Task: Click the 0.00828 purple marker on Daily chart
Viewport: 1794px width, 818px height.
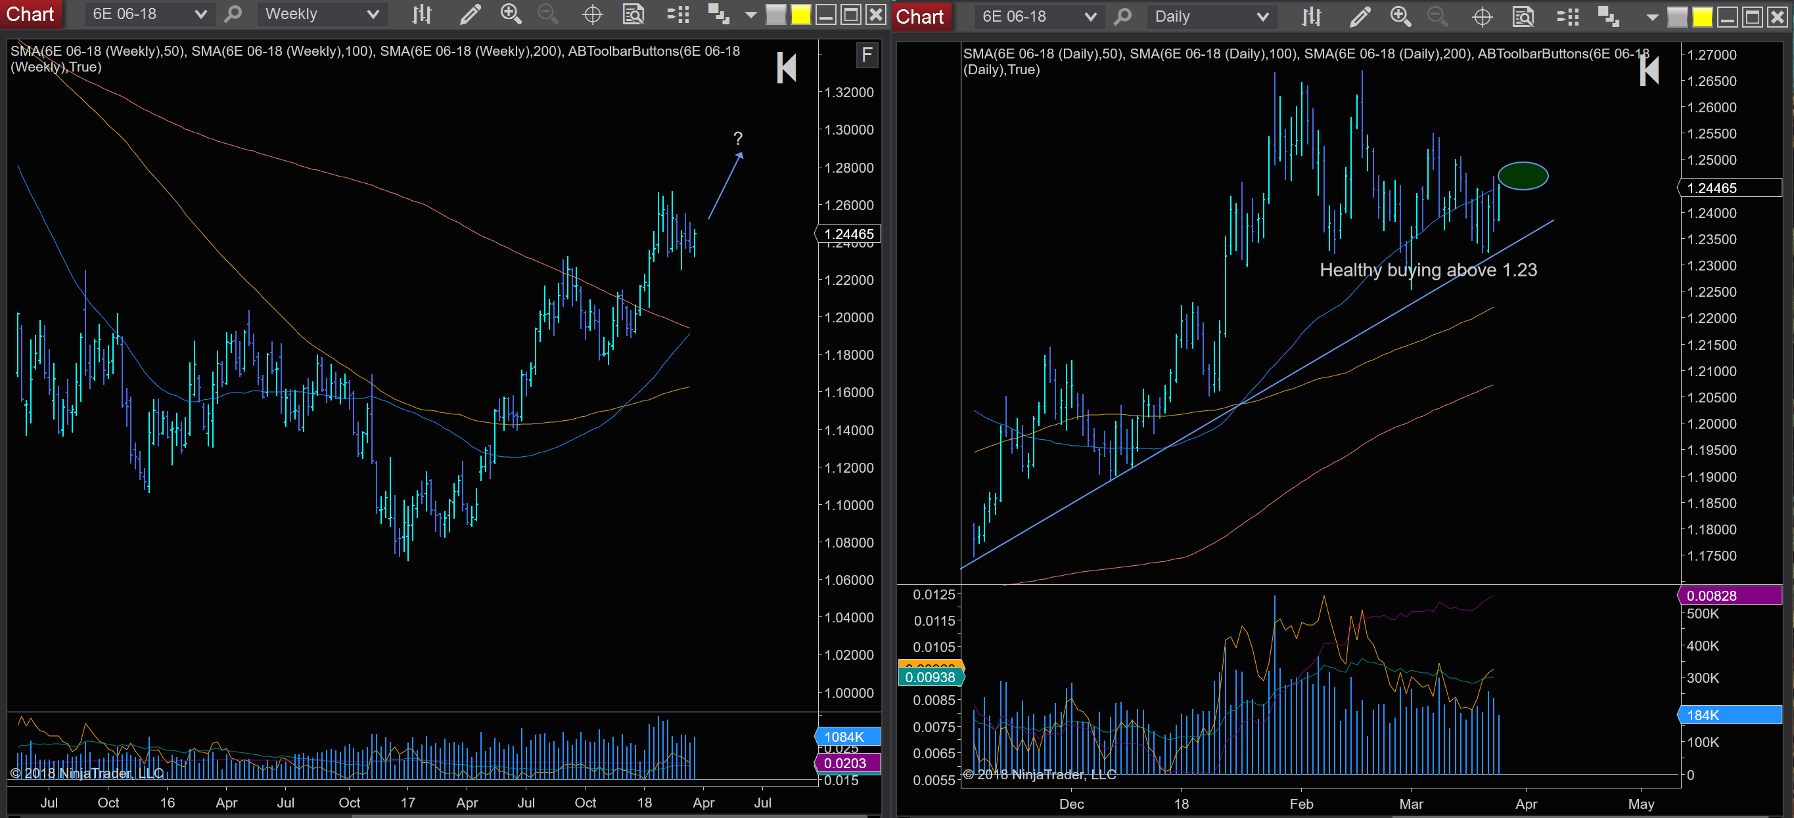Action: coord(1730,595)
